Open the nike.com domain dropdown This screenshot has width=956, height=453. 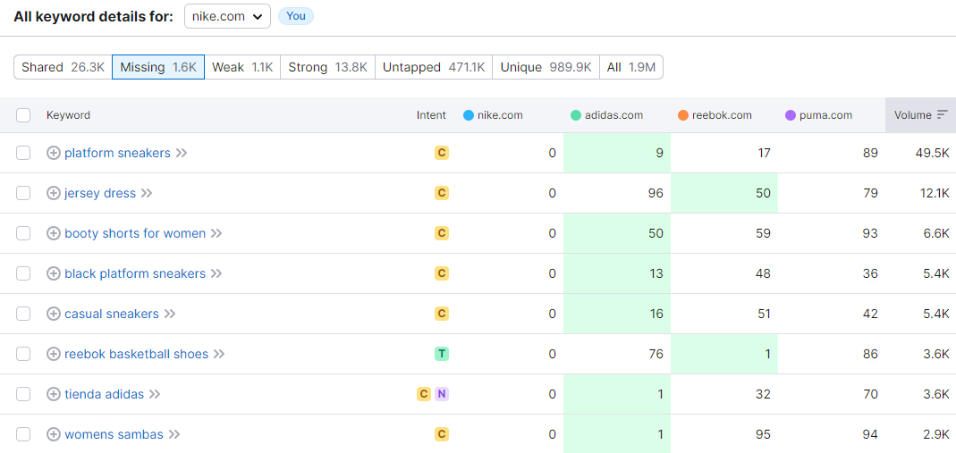227,16
